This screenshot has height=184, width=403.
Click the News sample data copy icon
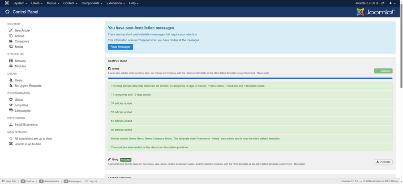click(109, 69)
